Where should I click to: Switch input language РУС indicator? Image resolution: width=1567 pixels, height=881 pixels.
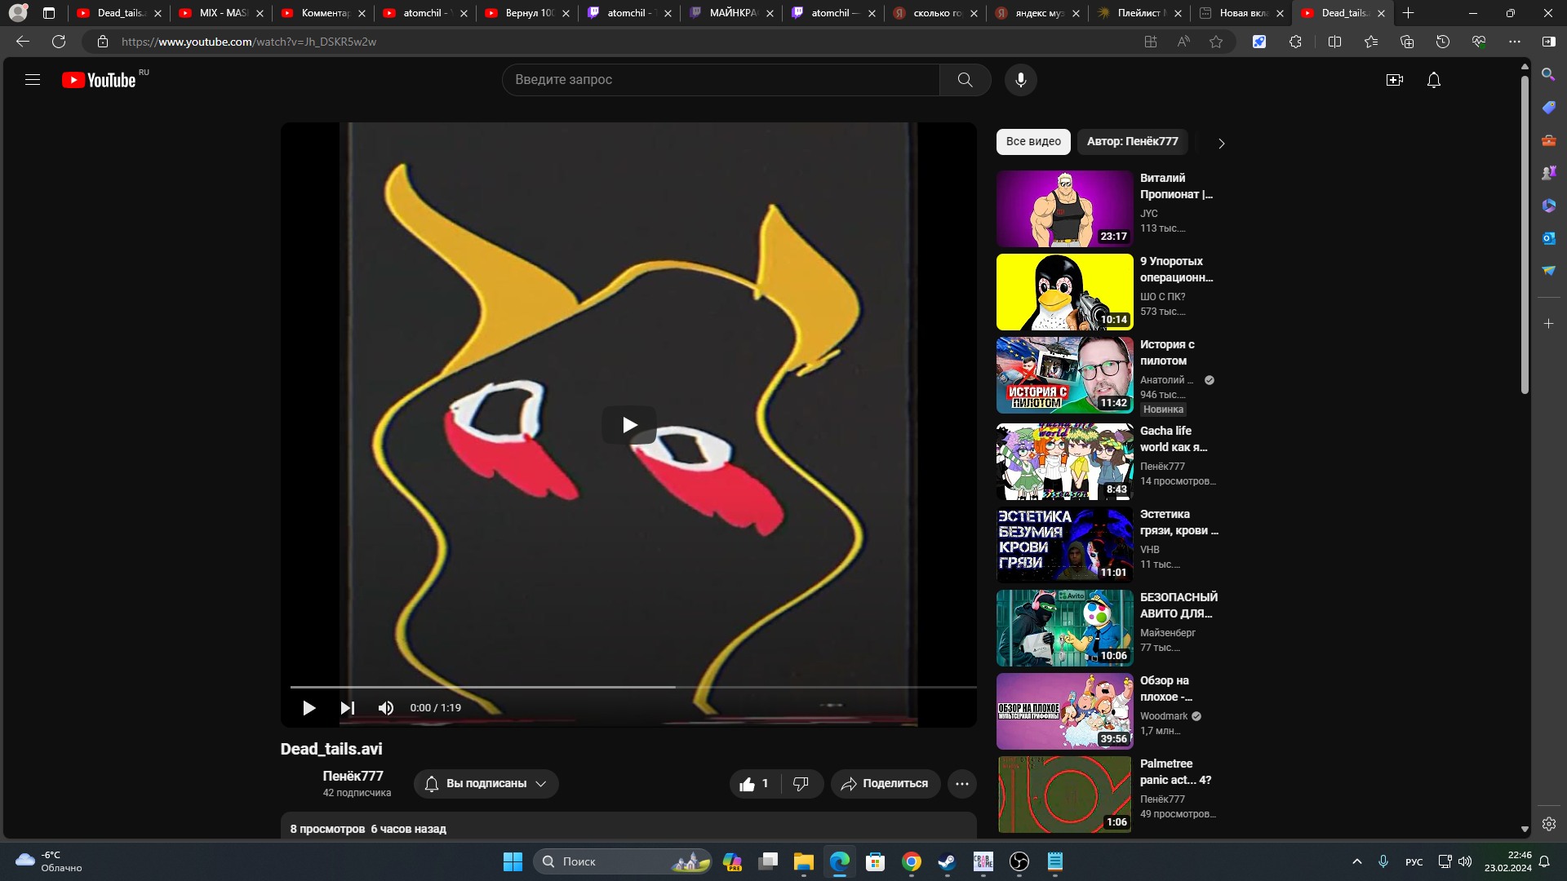tap(1414, 862)
